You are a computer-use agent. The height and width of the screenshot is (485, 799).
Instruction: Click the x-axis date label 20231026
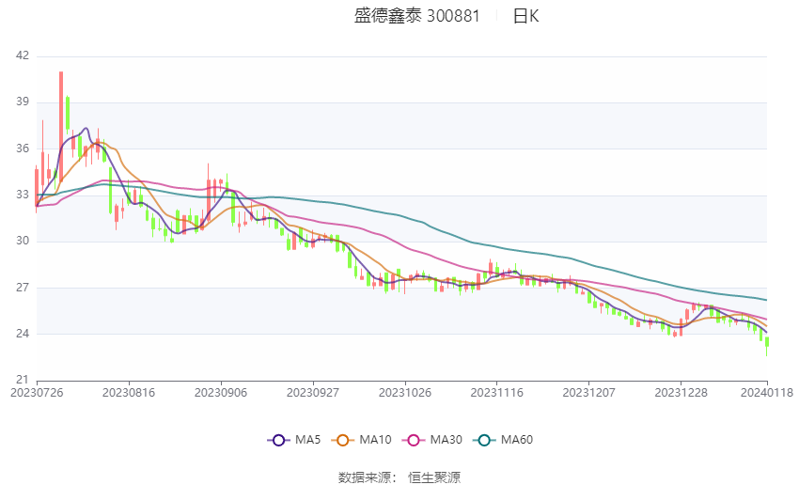point(405,393)
